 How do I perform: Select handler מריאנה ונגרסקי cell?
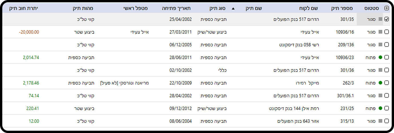pos(124,83)
